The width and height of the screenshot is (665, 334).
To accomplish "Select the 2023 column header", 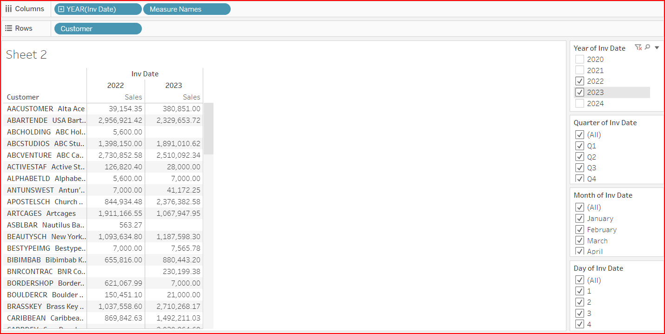I will tap(173, 86).
